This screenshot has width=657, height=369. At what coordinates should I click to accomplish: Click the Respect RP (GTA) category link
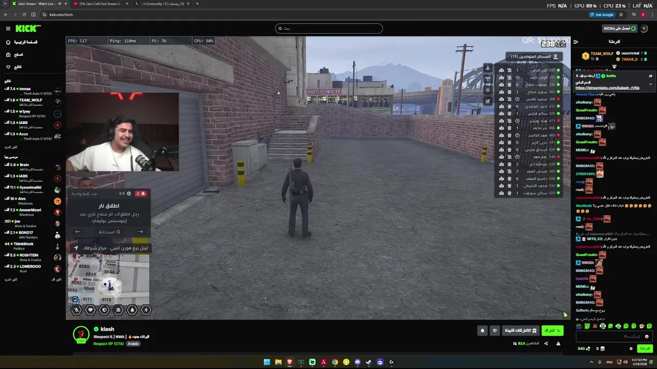pos(109,343)
